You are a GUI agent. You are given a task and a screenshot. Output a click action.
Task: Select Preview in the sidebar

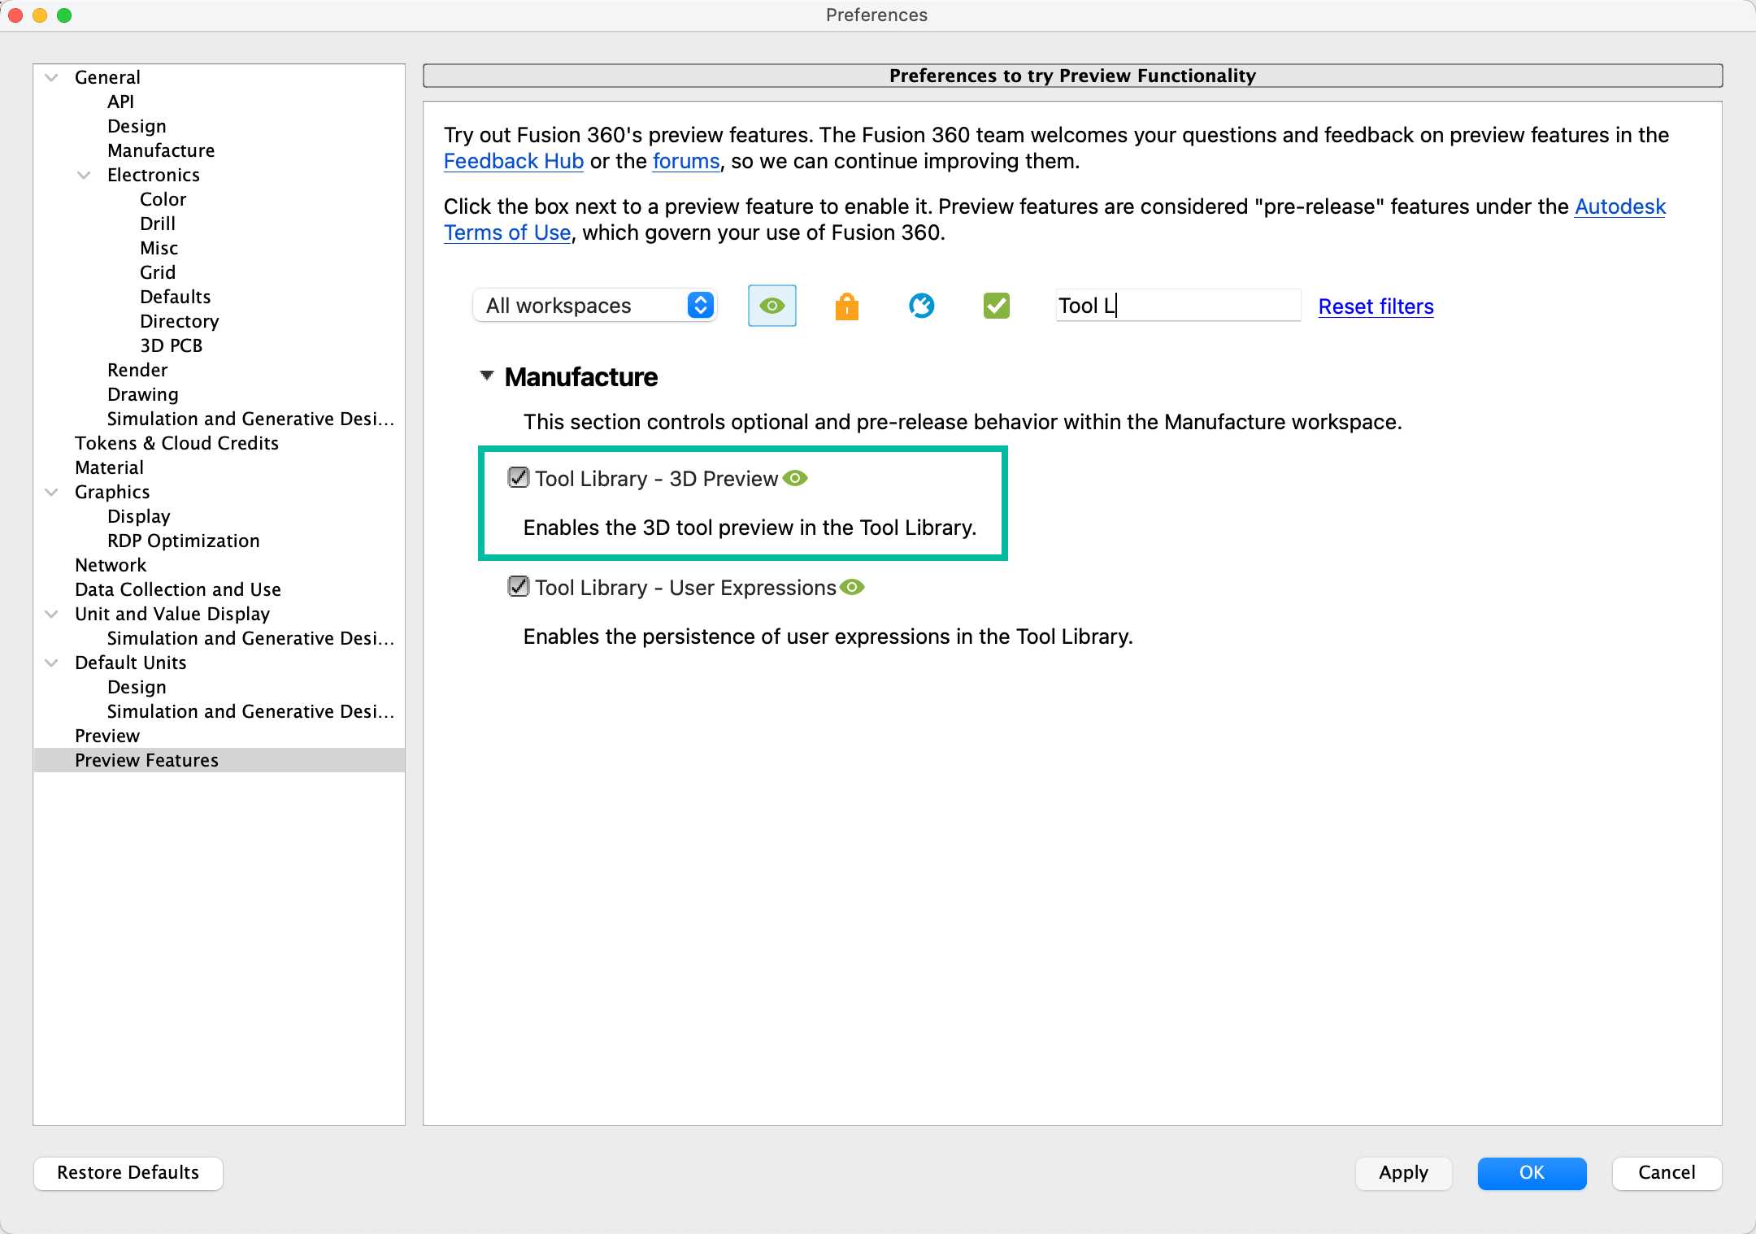pyautogui.click(x=106, y=736)
